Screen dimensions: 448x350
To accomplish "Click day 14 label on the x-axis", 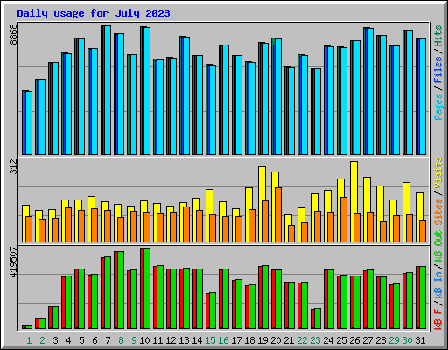I will 197,340.
